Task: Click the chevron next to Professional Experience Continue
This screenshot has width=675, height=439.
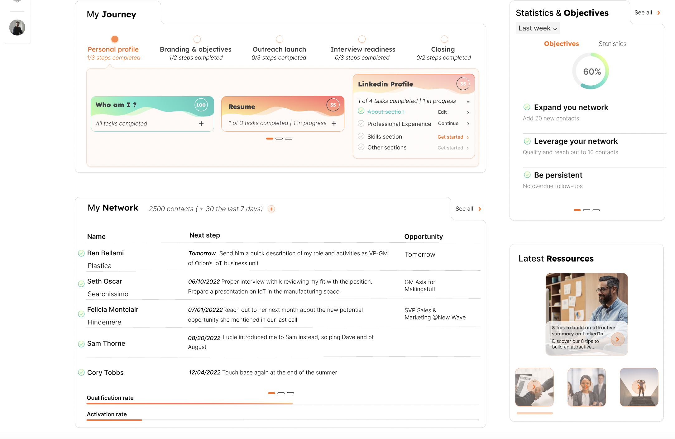Action: coord(468,124)
